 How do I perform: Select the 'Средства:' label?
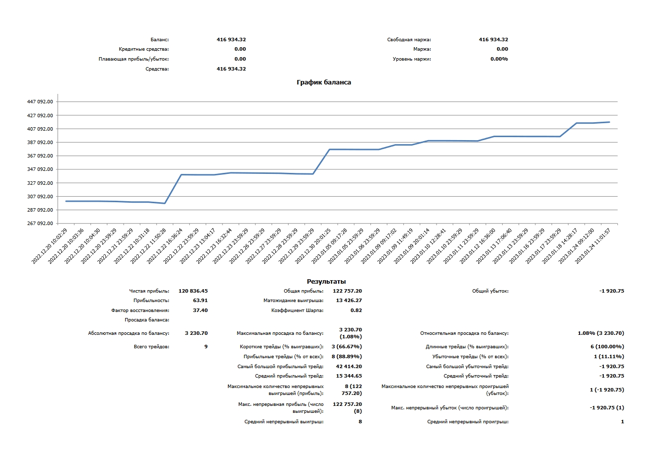157,69
